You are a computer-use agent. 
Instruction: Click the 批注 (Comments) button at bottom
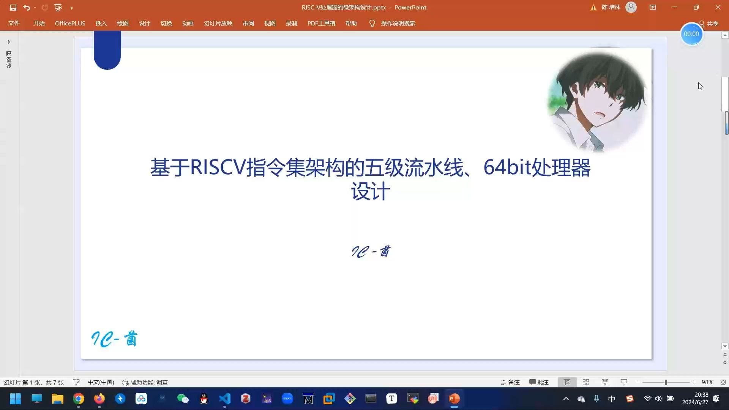coord(541,382)
